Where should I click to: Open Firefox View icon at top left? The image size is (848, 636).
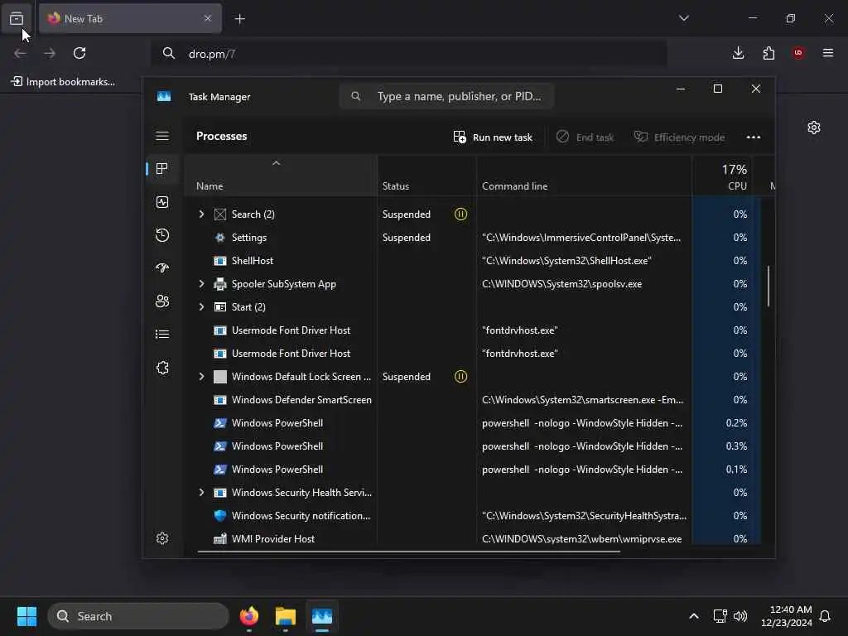[17, 18]
